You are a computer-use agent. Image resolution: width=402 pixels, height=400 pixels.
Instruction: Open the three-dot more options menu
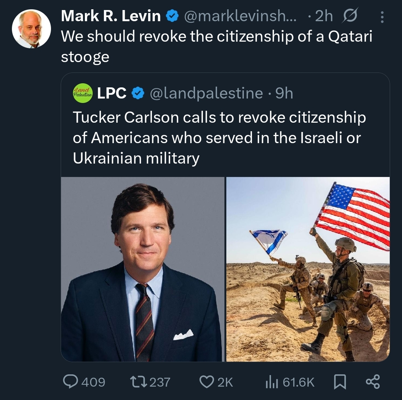382,17
